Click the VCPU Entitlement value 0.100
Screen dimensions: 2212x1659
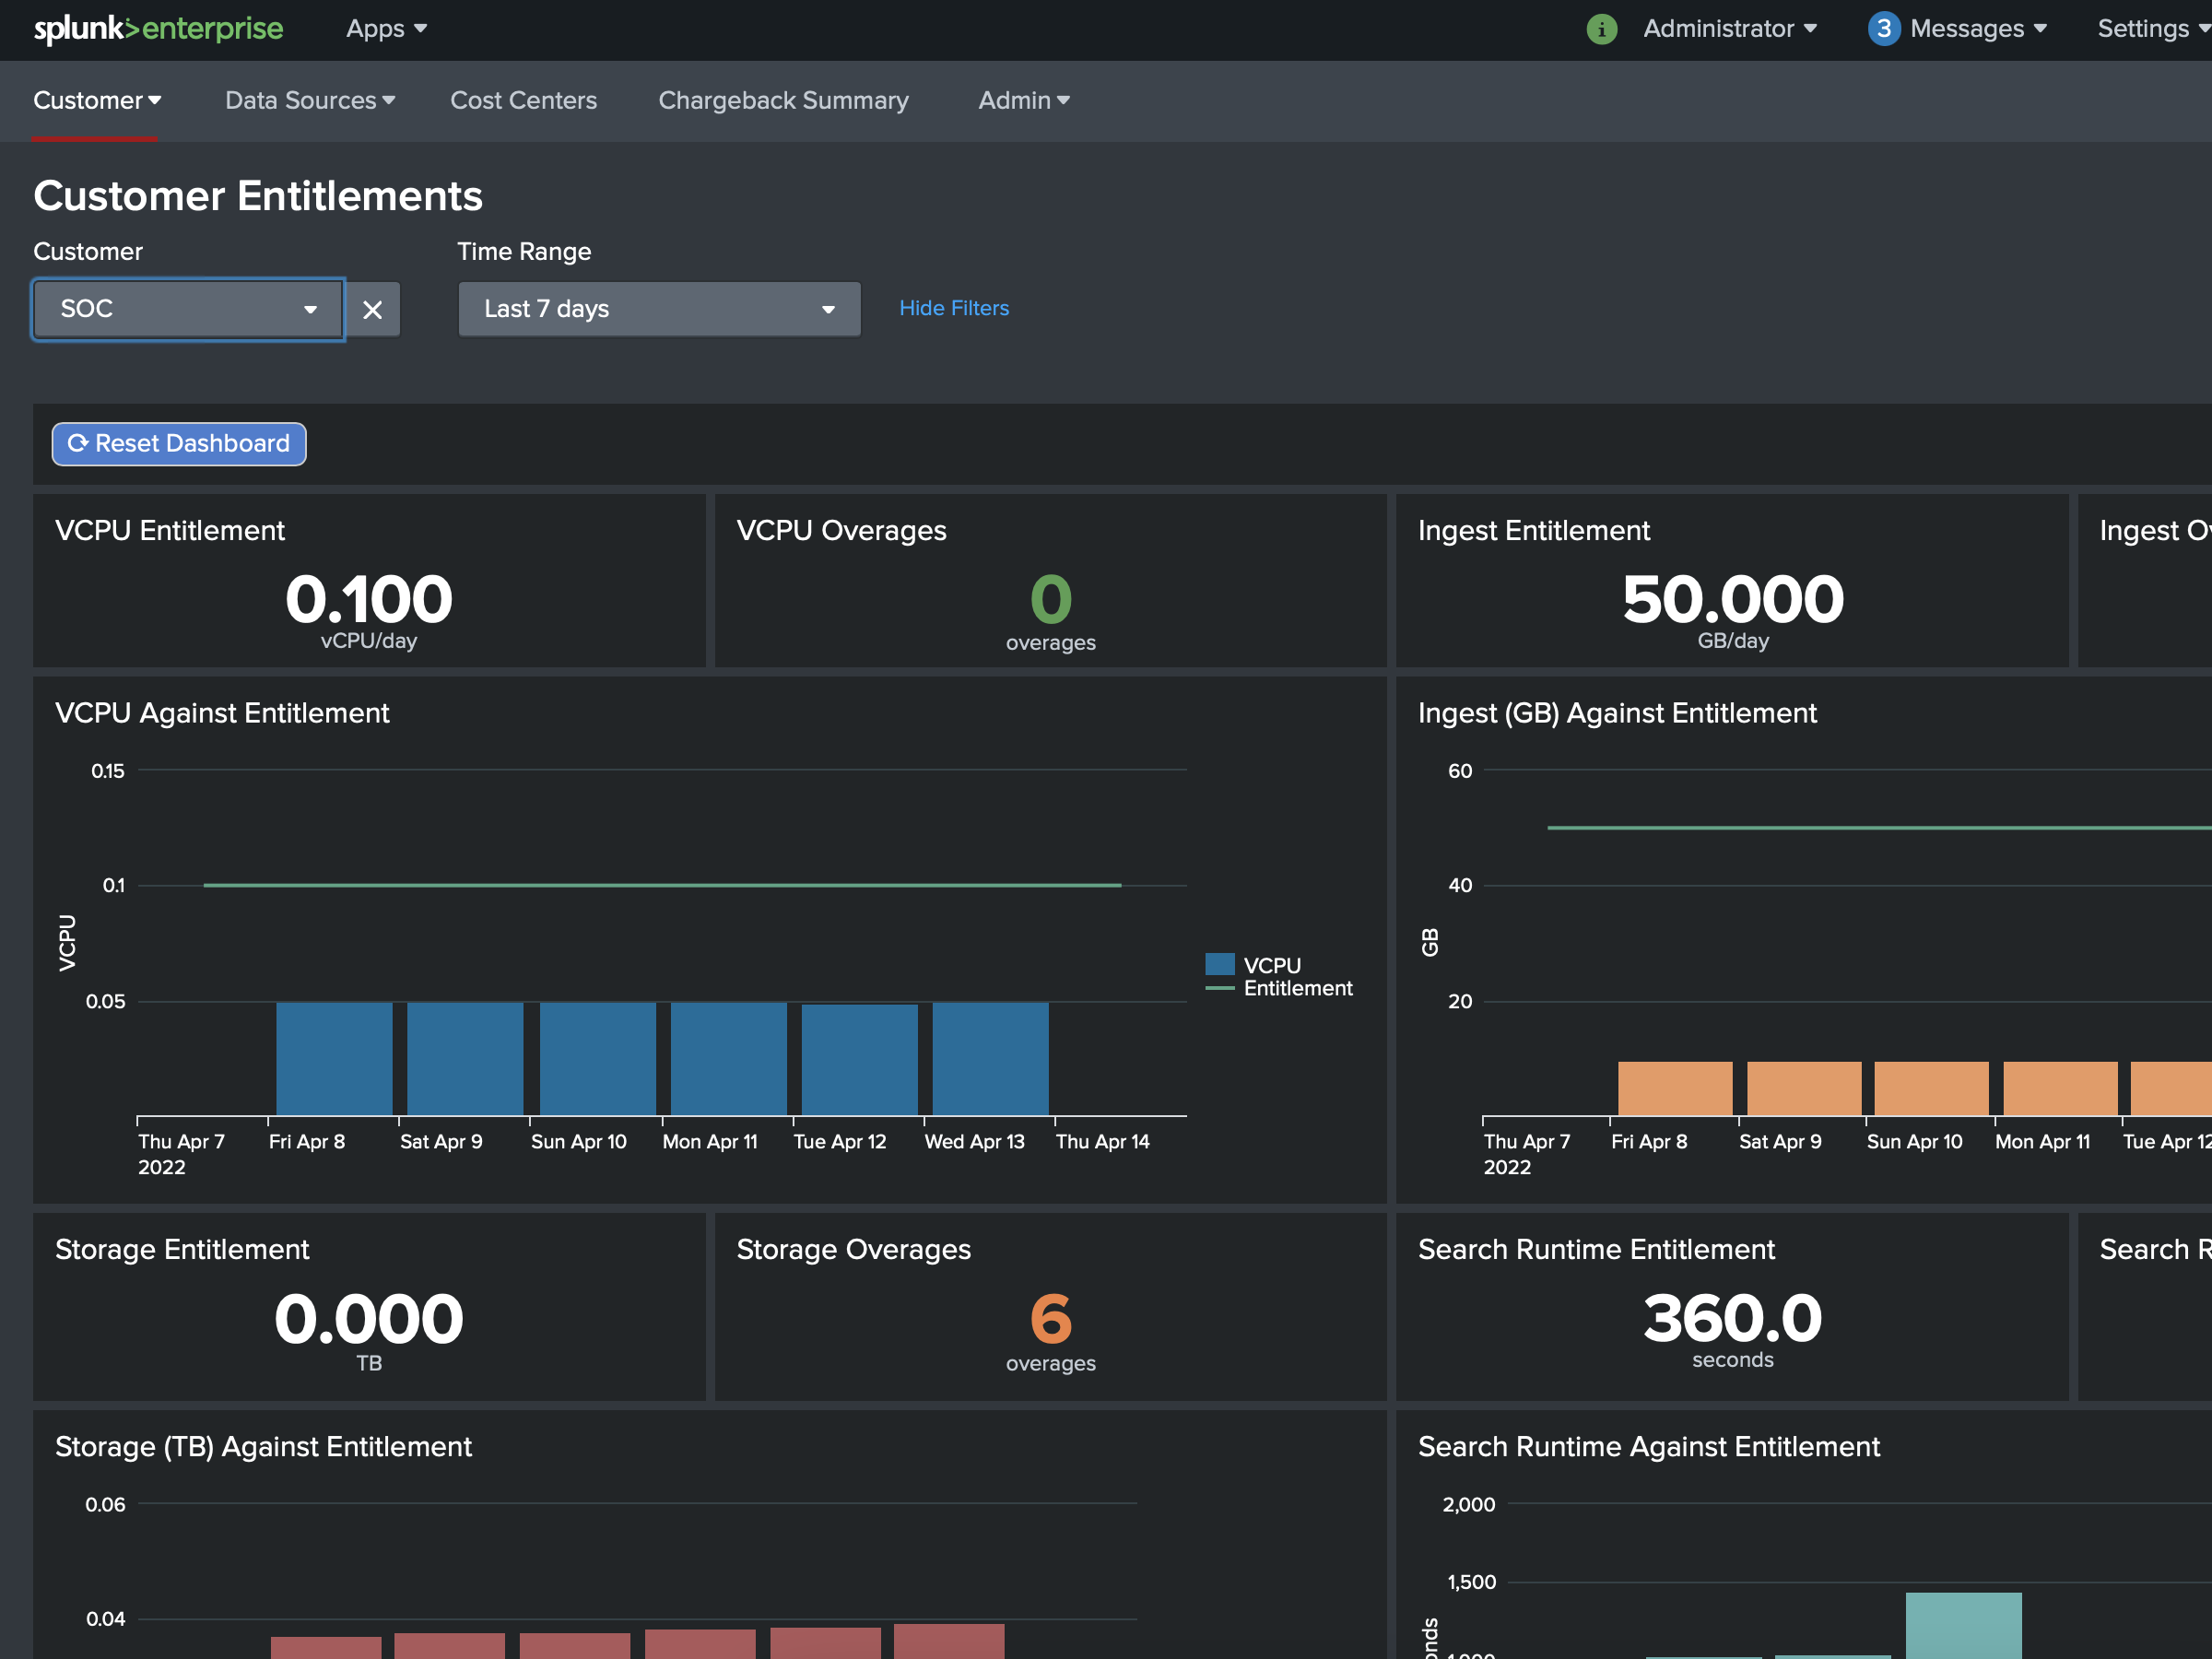click(369, 599)
